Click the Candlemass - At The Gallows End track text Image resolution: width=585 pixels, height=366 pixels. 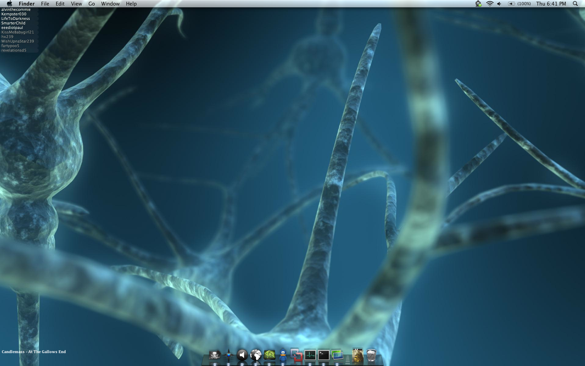click(x=34, y=352)
